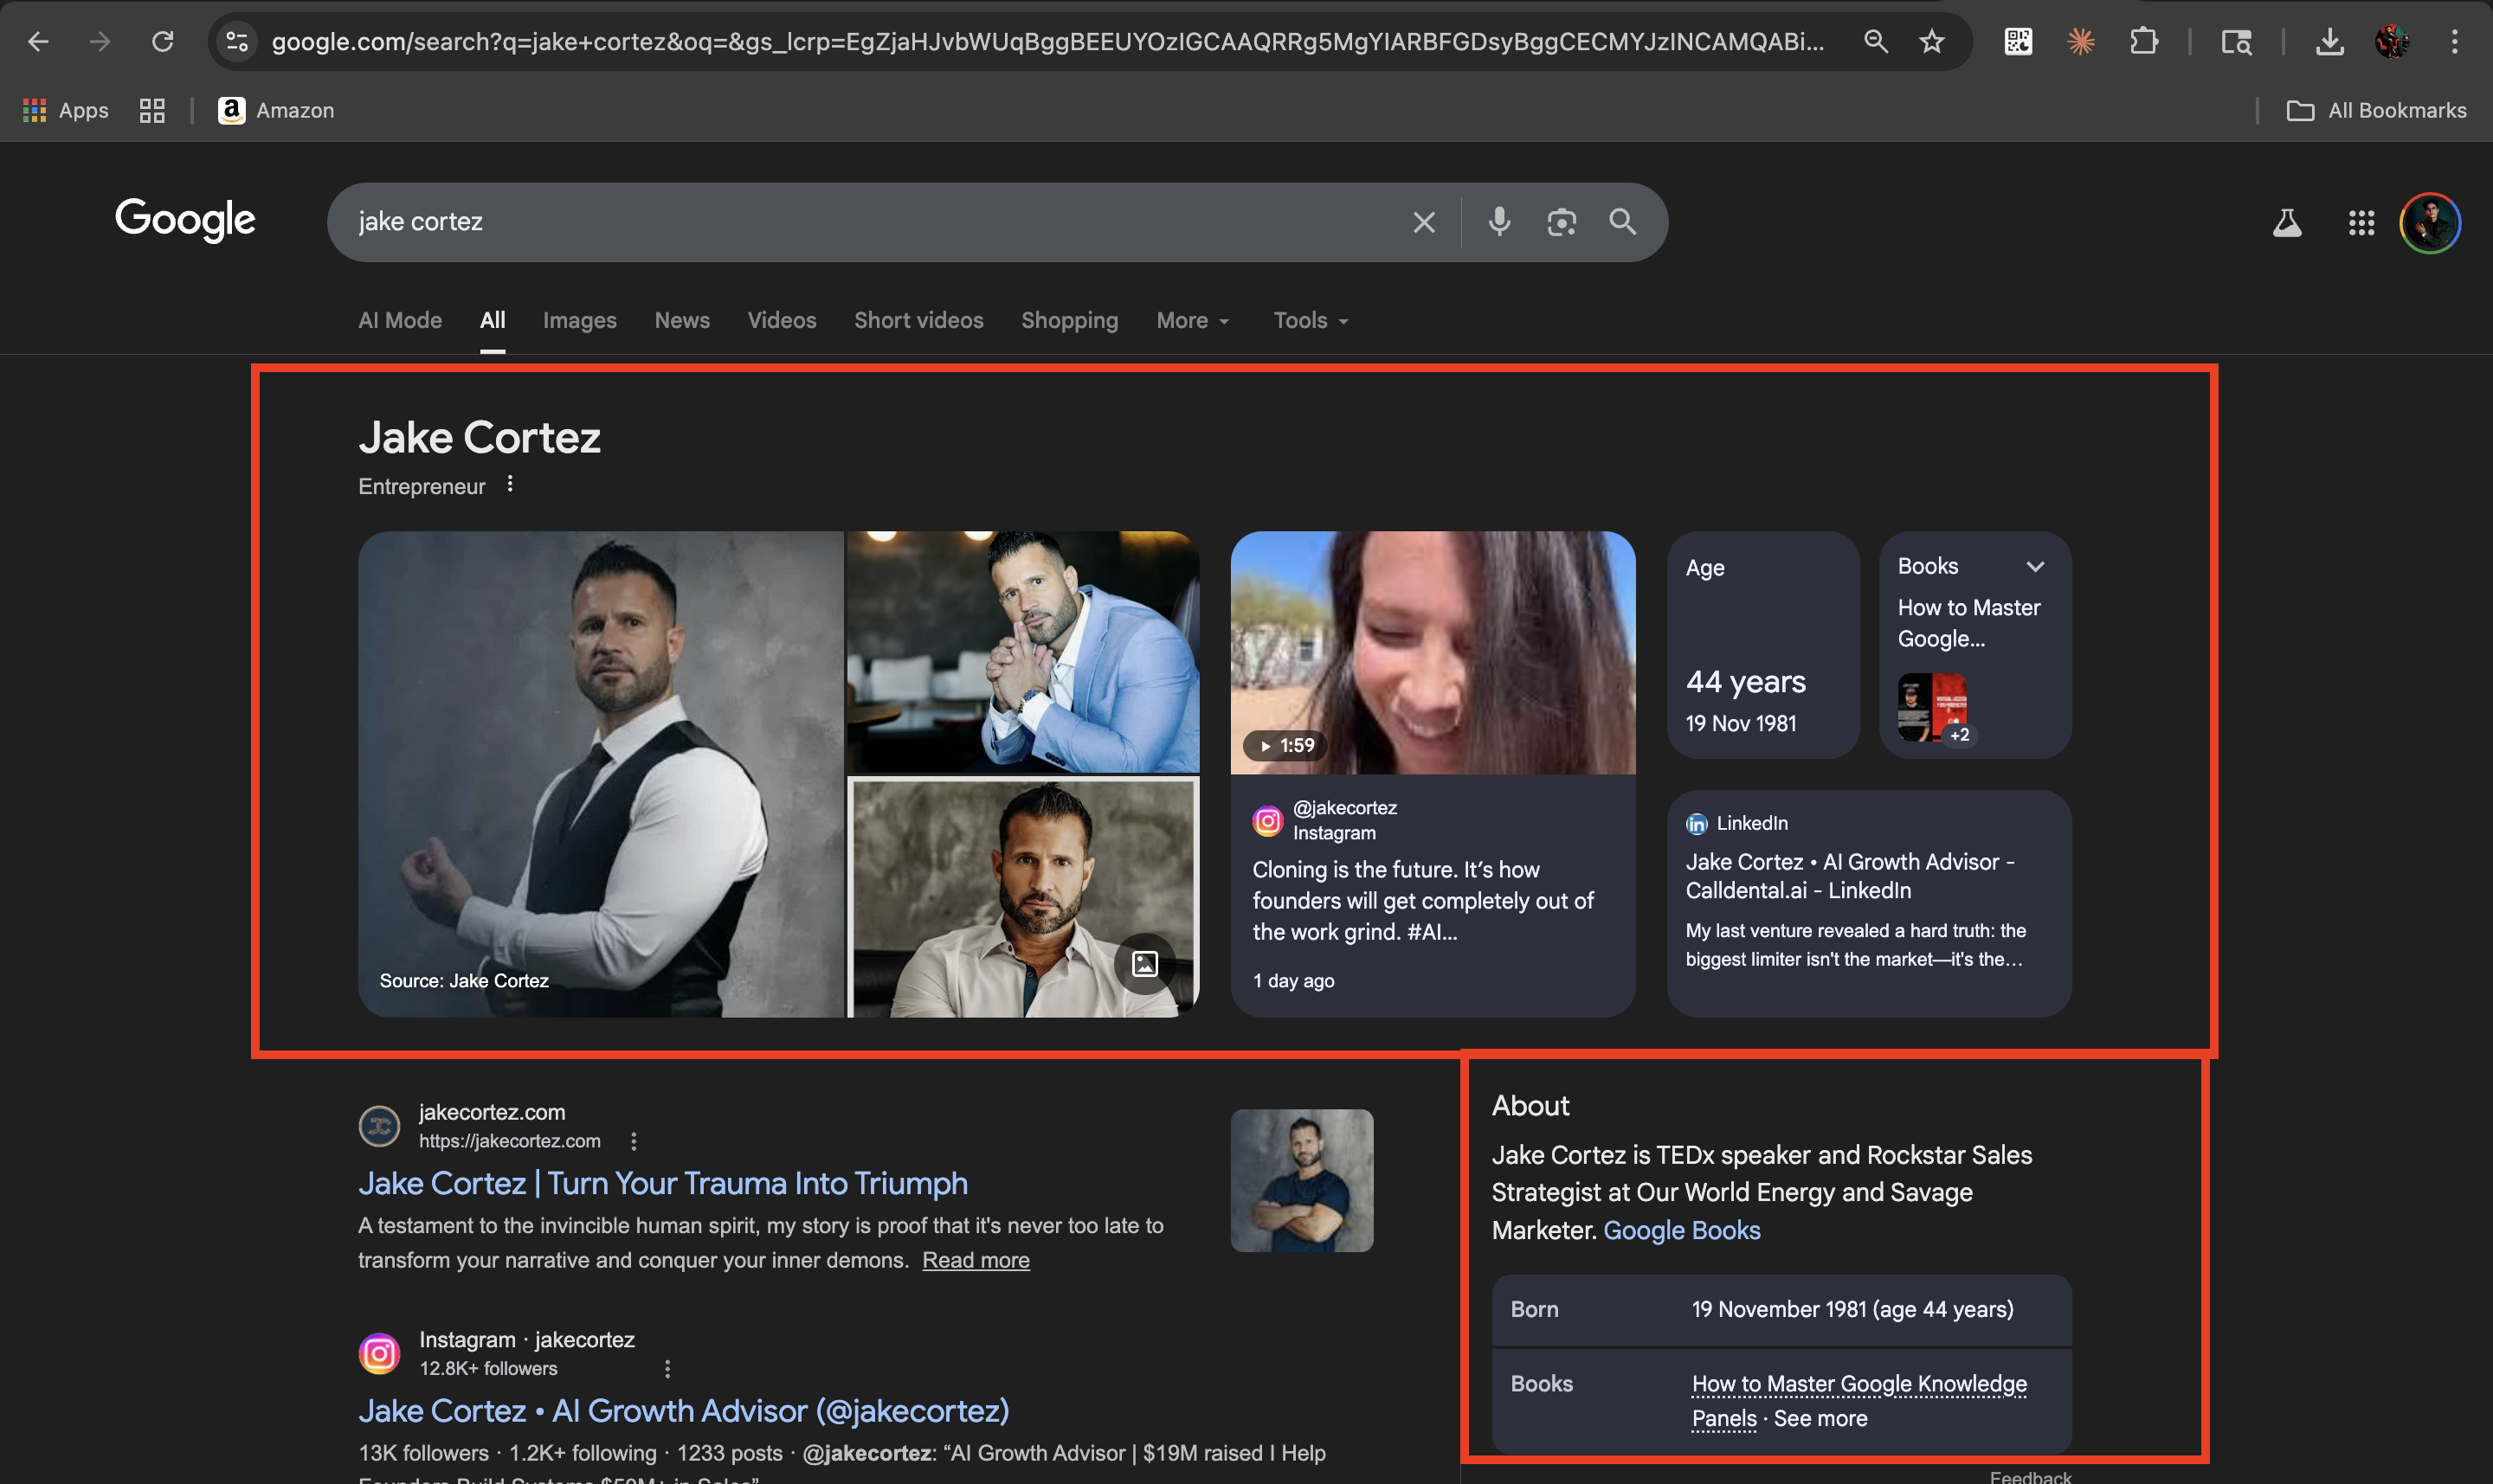
Task: Expand the More search categories dropdown
Action: click(1191, 320)
